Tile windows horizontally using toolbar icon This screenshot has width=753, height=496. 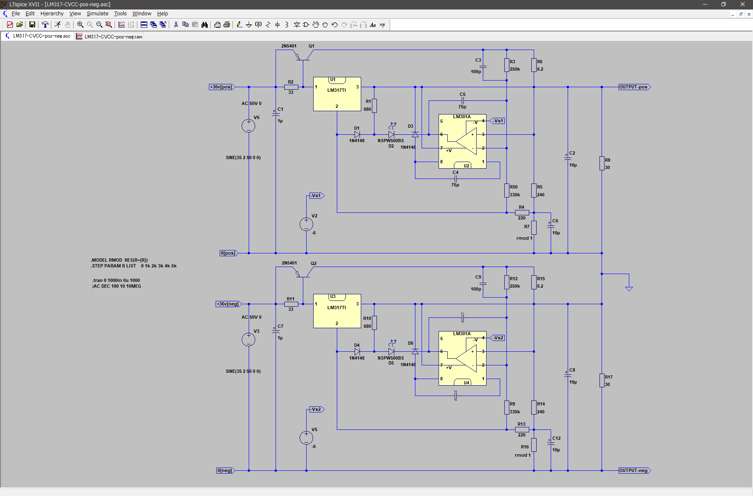point(144,25)
